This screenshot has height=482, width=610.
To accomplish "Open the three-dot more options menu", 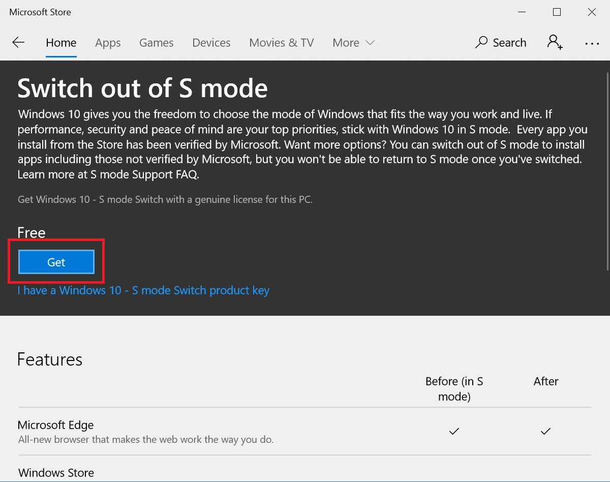I will point(592,44).
